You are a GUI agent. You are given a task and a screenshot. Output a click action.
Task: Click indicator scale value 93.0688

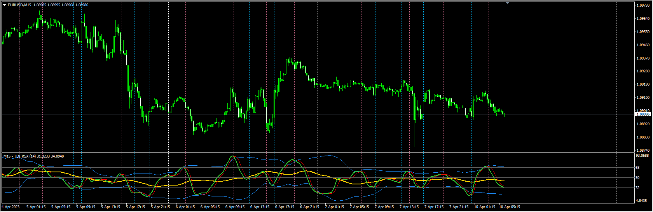click(643, 156)
